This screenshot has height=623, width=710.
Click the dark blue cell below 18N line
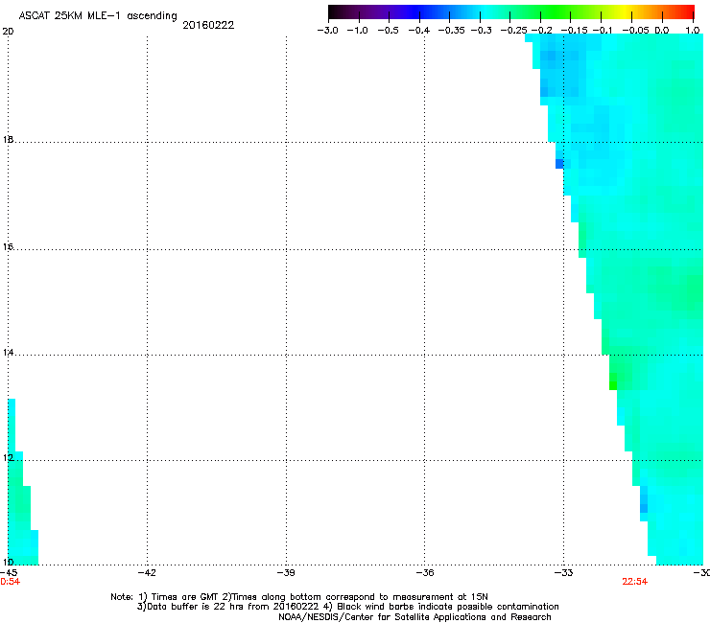(559, 164)
